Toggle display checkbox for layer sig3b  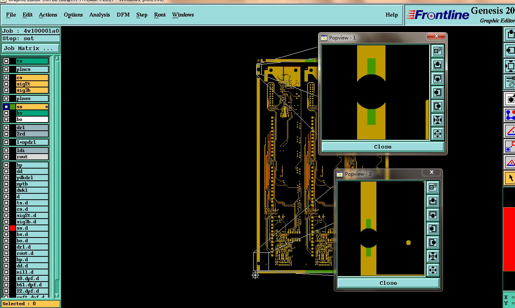(6, 90)
